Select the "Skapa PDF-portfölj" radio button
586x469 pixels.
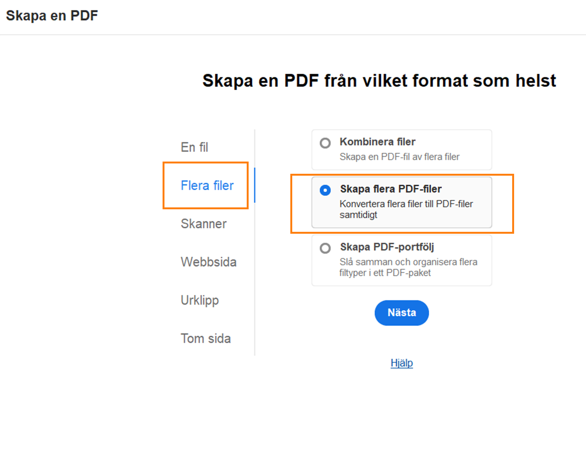325,248
